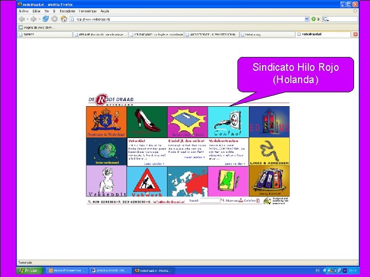This screenshot has width=370, height=277.
Task: Open the Sitemap link in footer
Action: (231, 201)
